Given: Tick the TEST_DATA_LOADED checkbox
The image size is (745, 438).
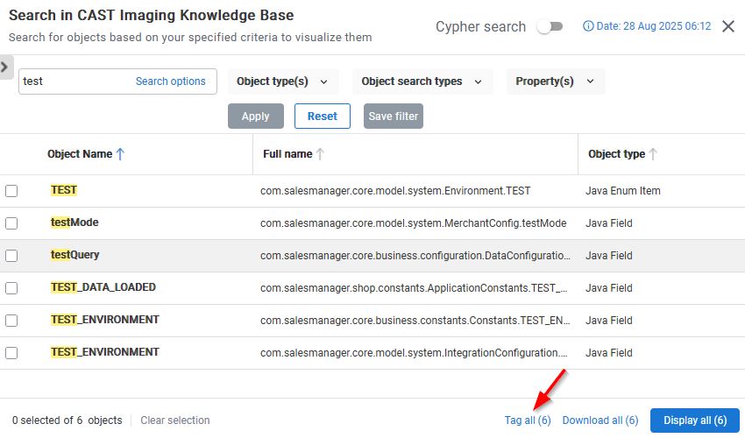Looking at the screenshot, I should [11, 288].
